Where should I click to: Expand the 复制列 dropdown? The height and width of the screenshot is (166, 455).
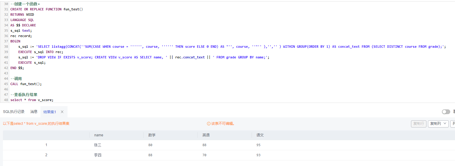click(x=438, y=124)
